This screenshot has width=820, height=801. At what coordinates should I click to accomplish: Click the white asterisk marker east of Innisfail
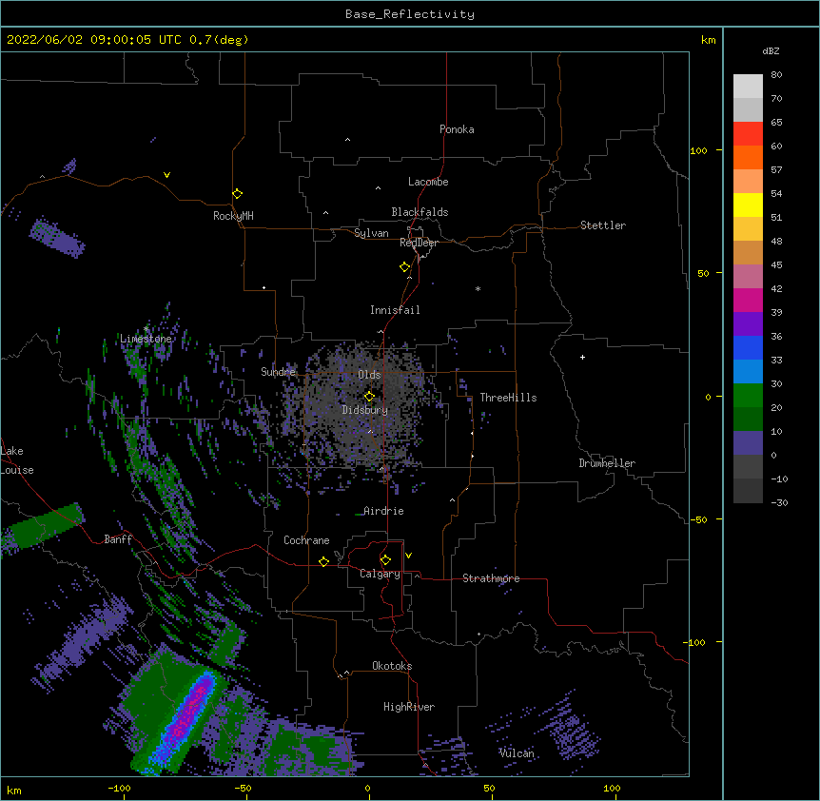click(x=478, y=288)
